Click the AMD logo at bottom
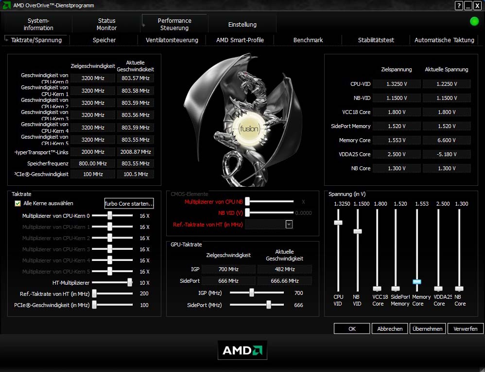 242,350
